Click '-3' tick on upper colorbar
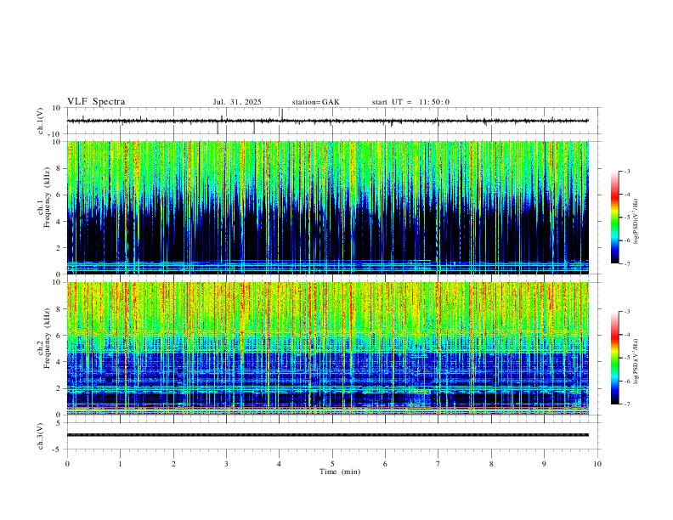Image resolution: width=673 pixels, height=520 pixels. click(626, 171)
